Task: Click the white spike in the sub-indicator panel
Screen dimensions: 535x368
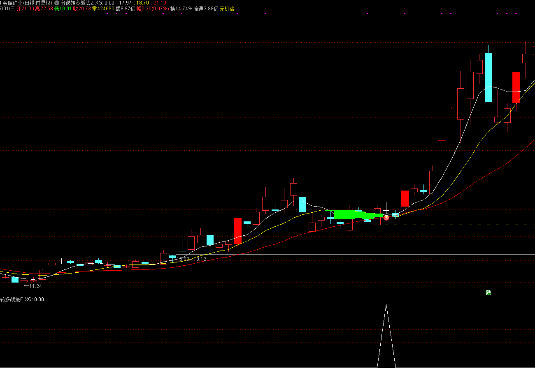Action: pyautogui.click(x=386, y=336)
